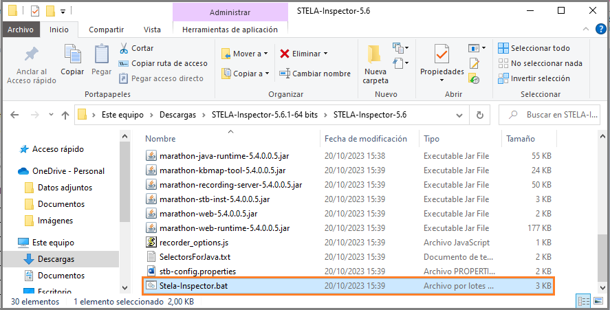Pin folder with Anclar al Acceso rápido
The image size is (610, 310).
[x=32, y=65]
